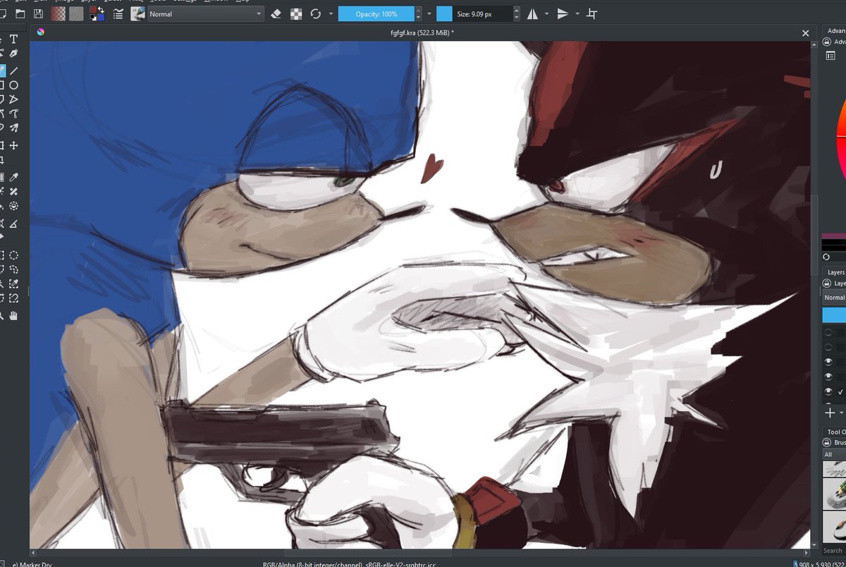Open vertical mirror options arrow
The width and height of the screenshot is (846, 567).
[577, 13]
